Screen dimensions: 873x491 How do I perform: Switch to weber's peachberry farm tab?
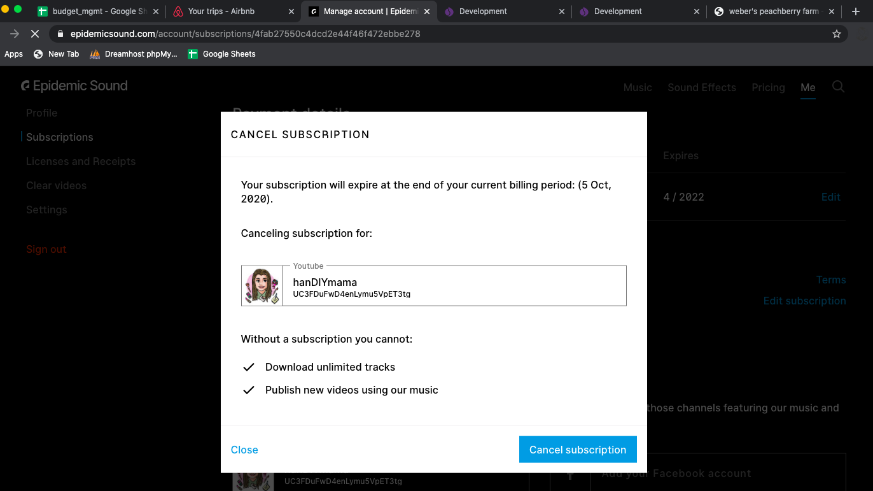click(767, 11)
